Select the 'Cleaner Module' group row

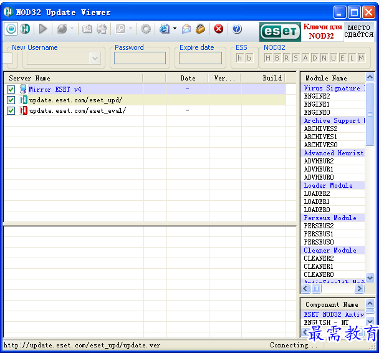(x=333, y=250)
